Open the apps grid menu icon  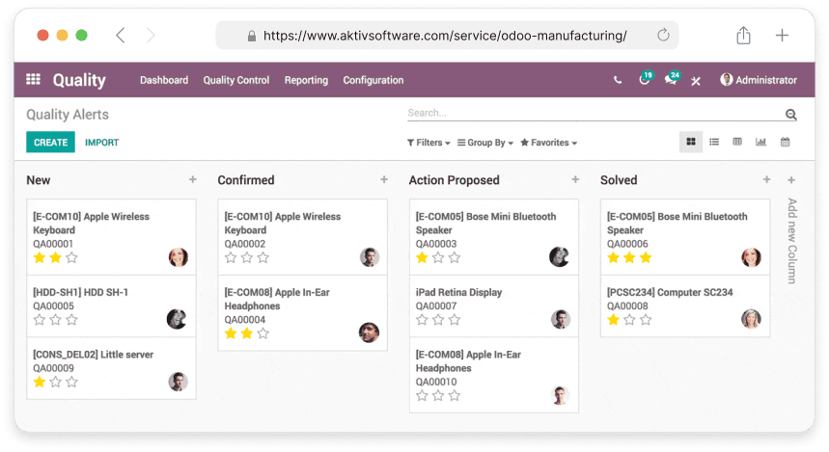click(34, 80)
